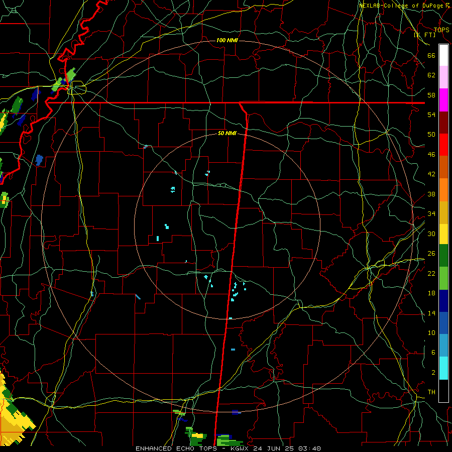Click the KGWX radar site identifier
The height and width of the screenshot is (452, 452).
click(x=241, y=448)
